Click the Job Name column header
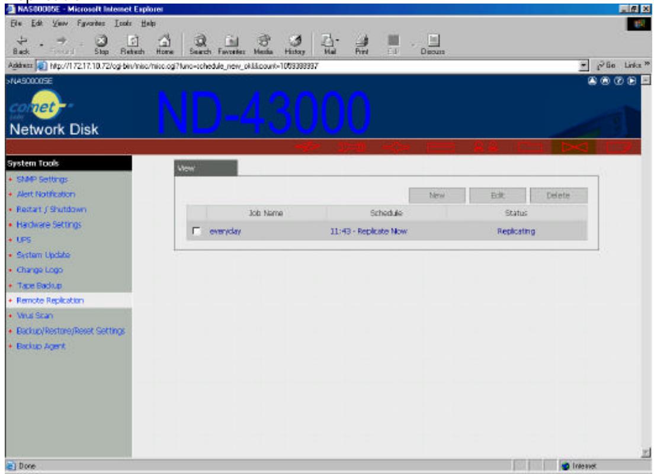654x474 pixels. pos(266,213)
